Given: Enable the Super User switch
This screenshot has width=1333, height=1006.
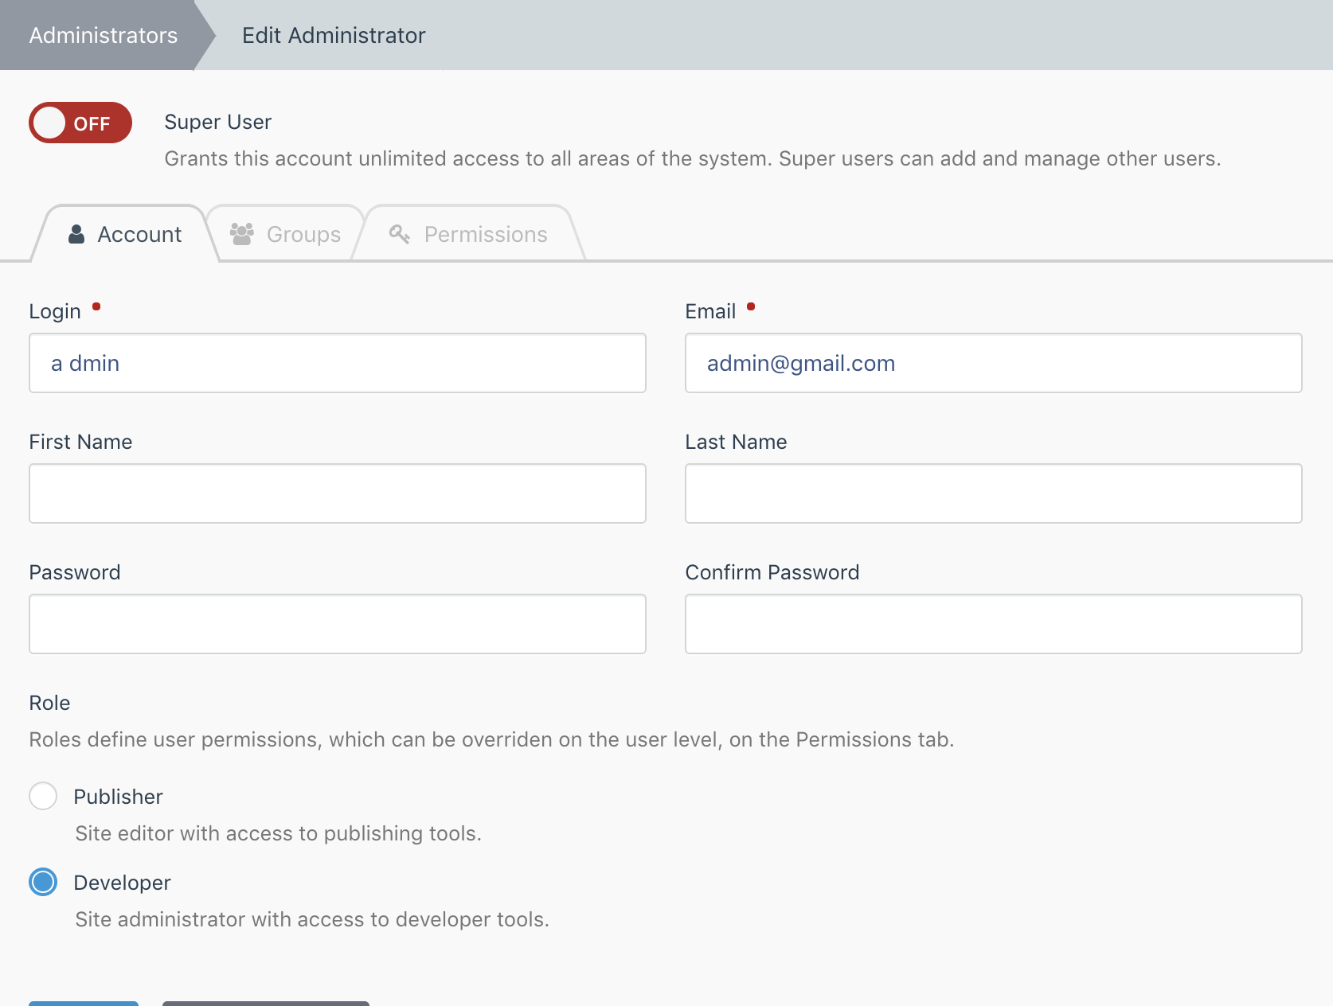Looking at the screenshot, I should tap(80, 123).
